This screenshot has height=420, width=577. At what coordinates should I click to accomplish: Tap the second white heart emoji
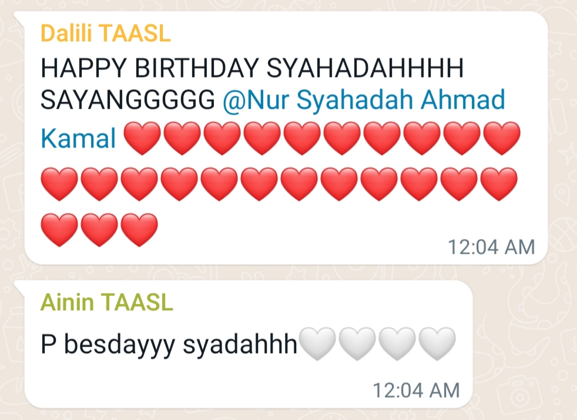tap(357, 344)
